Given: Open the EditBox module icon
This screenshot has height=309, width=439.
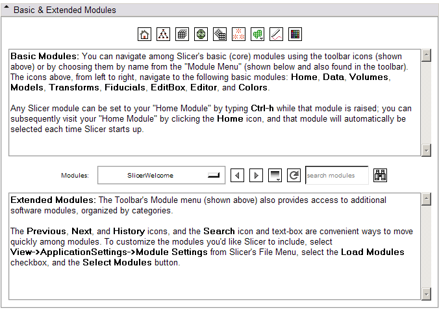Looking at the screenshot, I should 258,34.
